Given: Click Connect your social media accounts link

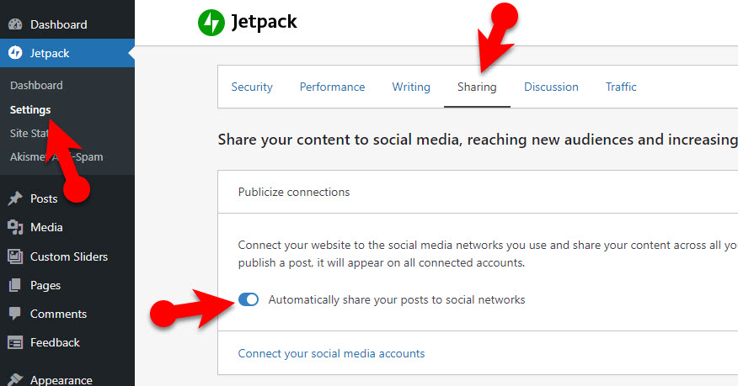Looking at the screenshot, I should coord(331,353).
